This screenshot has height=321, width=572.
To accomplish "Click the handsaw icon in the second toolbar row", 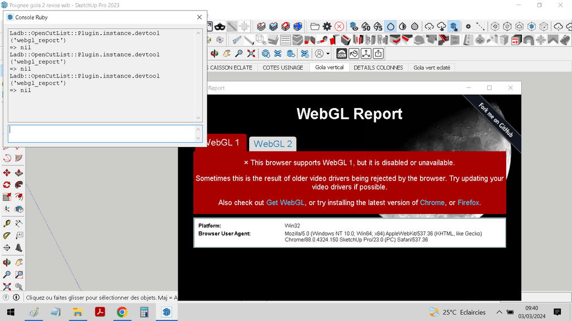I will pos(237,40).
